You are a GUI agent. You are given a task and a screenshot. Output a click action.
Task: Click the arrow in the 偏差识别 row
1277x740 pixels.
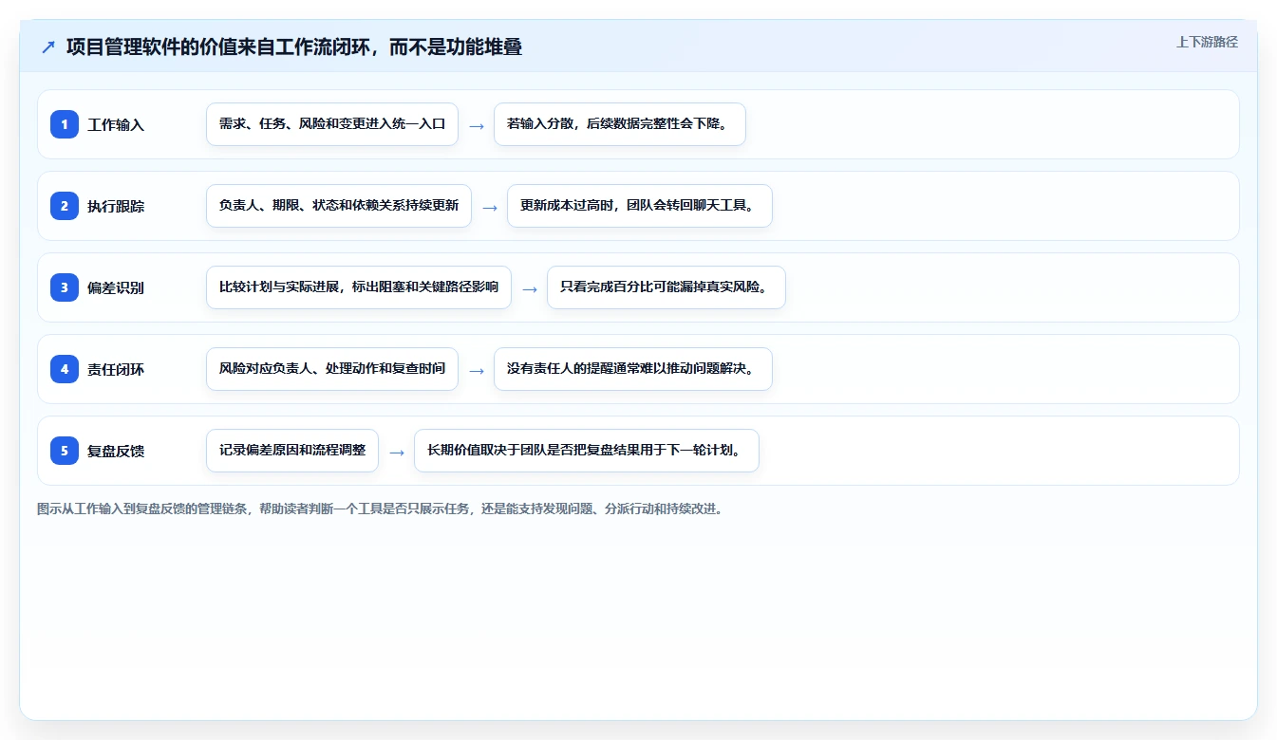(530, 288)
